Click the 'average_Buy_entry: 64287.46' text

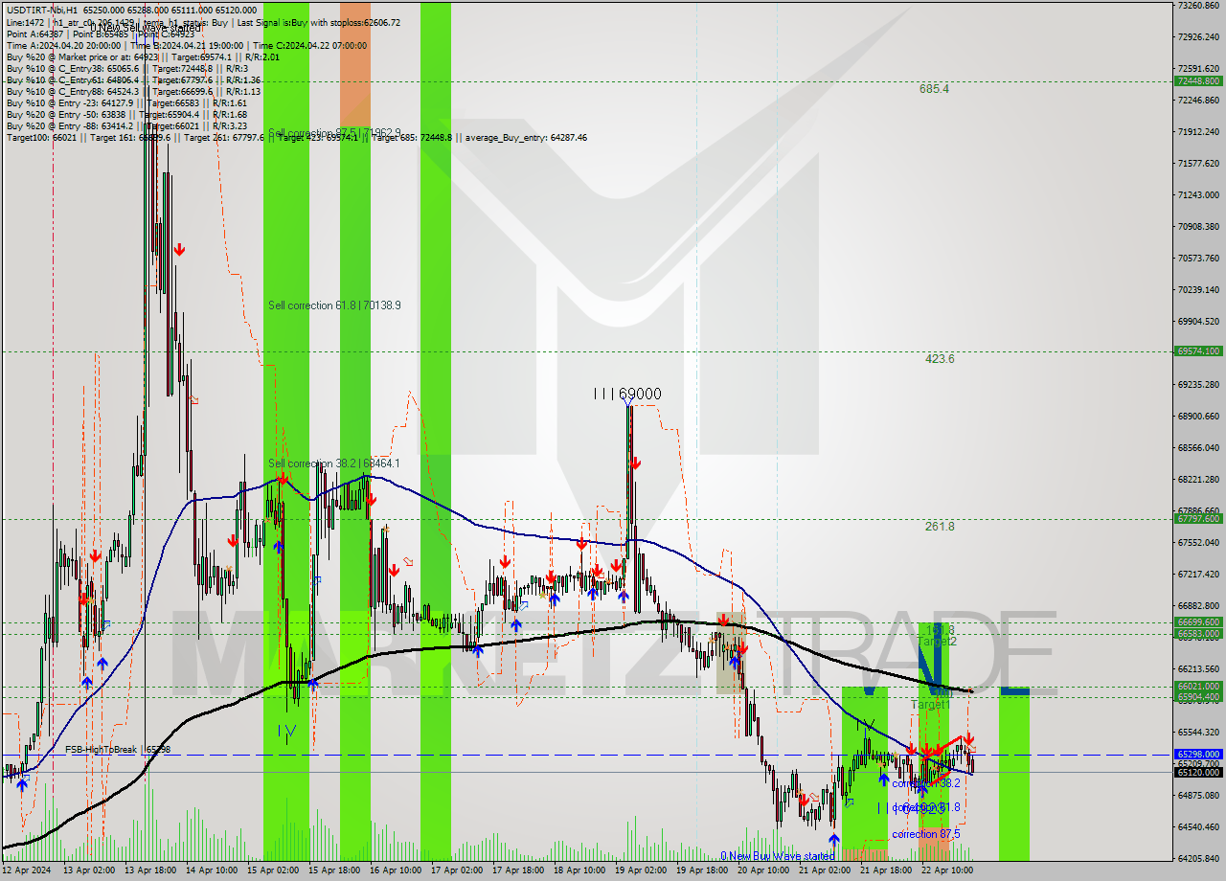tap(526, 137)
